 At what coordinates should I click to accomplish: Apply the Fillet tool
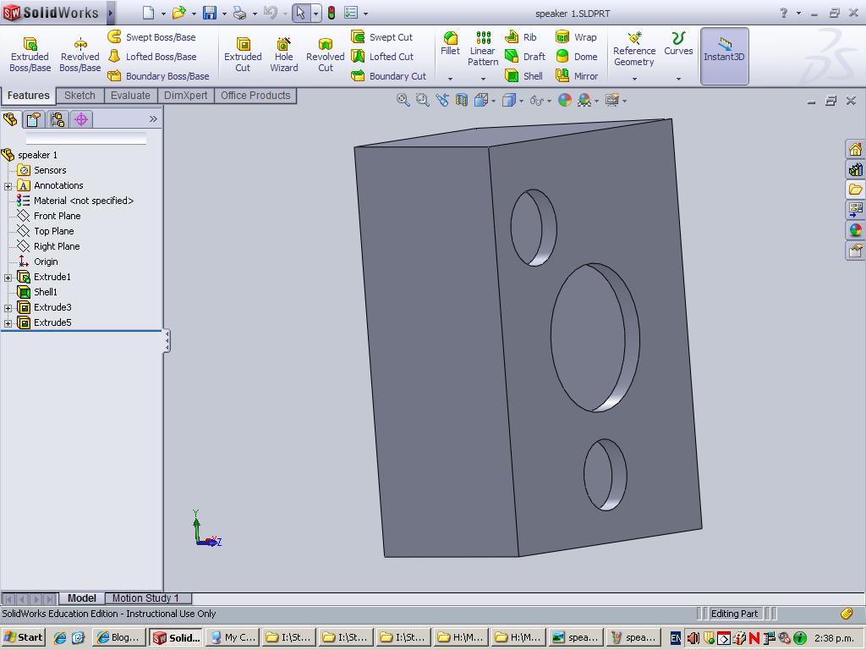[450, 44]
